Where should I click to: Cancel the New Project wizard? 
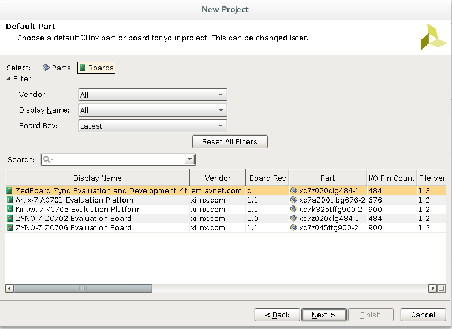click(x=423, y=315)
